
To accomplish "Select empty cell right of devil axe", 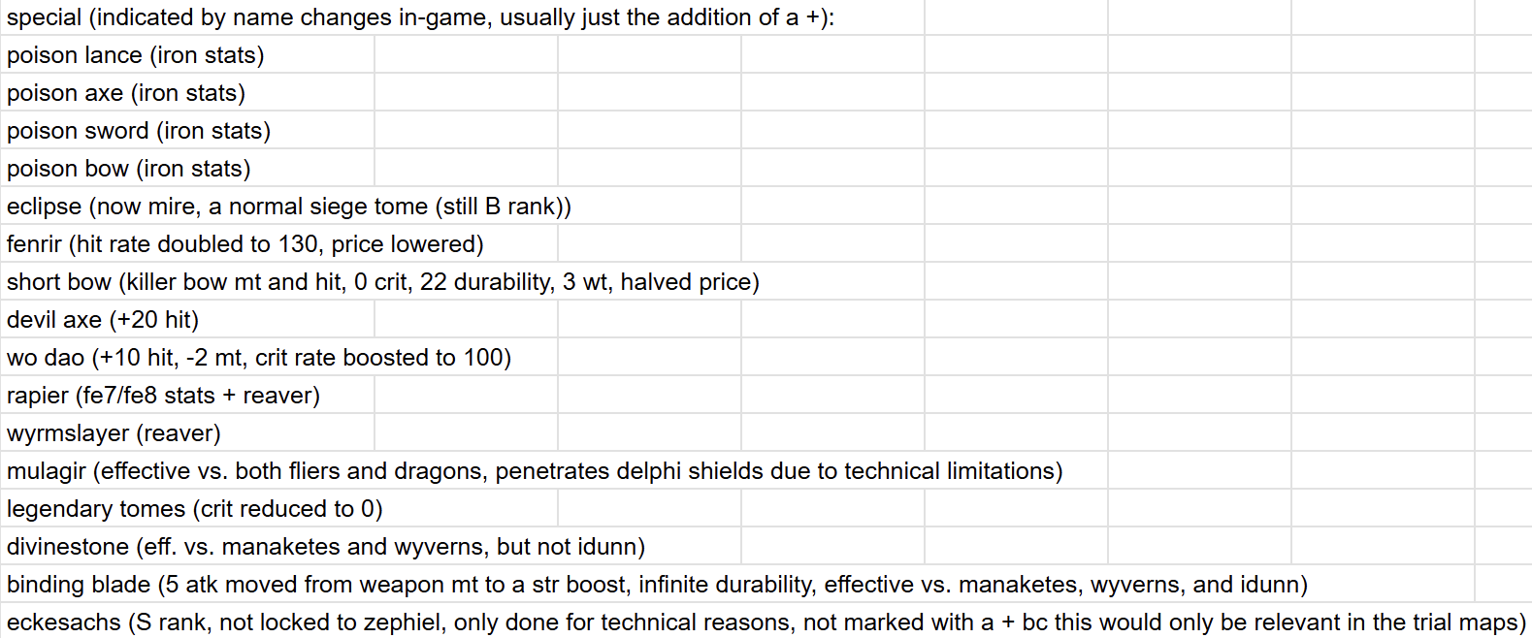I will pyautogui.click(x=466, y=320).
